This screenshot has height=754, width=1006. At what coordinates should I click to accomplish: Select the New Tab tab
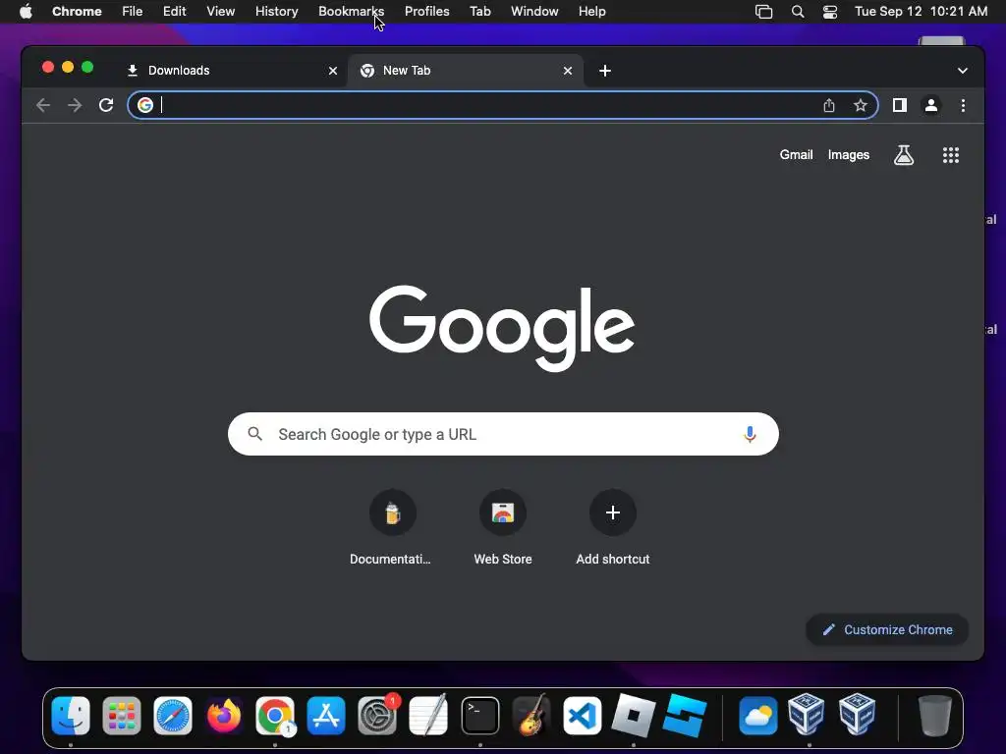click(466, 71)
